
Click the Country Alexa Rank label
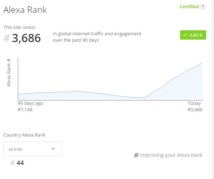pos(24,135)
